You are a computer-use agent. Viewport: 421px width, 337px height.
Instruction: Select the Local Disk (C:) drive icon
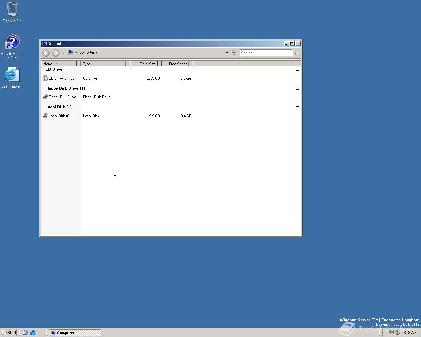[45, 116]
